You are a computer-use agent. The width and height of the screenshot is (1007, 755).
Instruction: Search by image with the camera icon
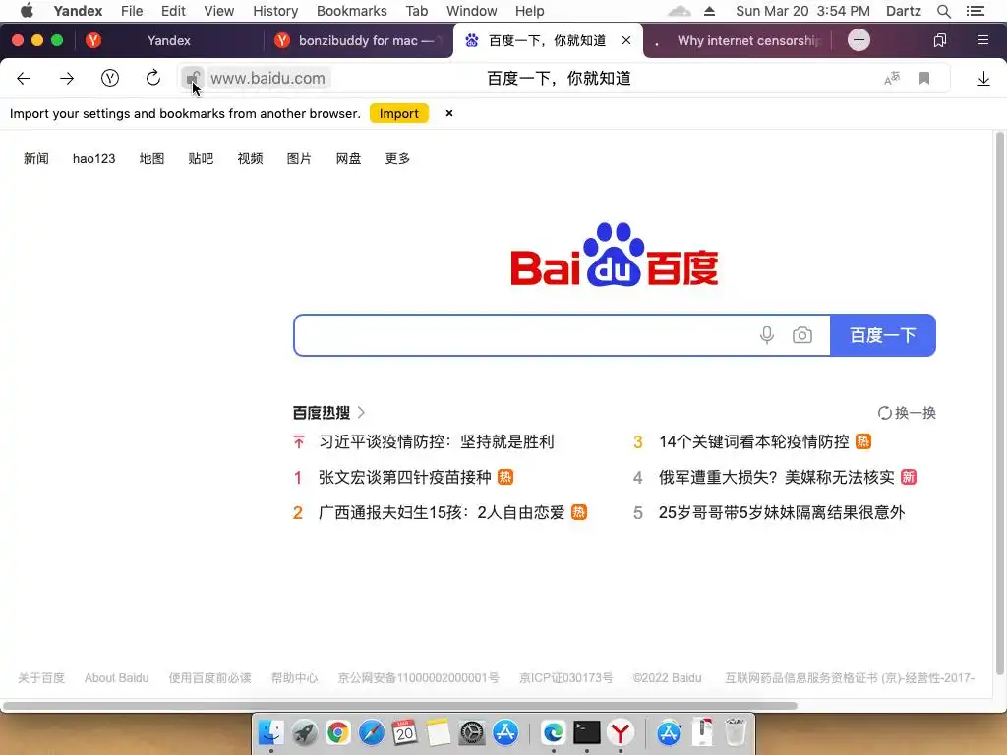point(802,335)
